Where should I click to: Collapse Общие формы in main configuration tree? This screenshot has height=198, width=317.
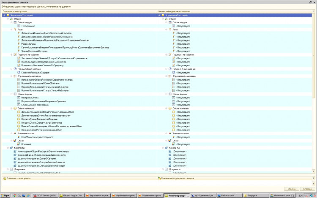(11, 94)
